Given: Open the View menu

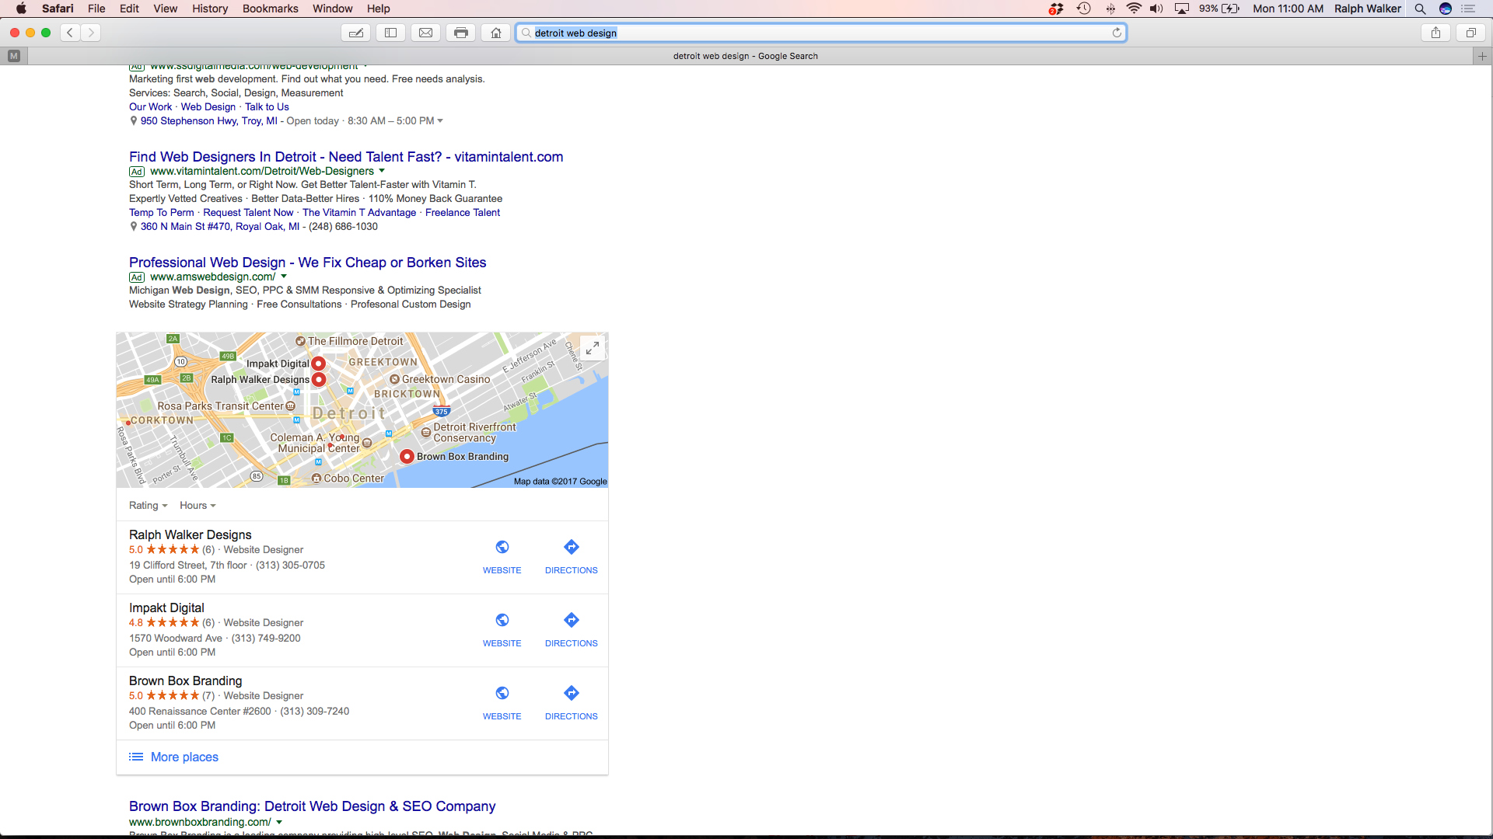Looking at the screenshot, I should pos(165,9).
